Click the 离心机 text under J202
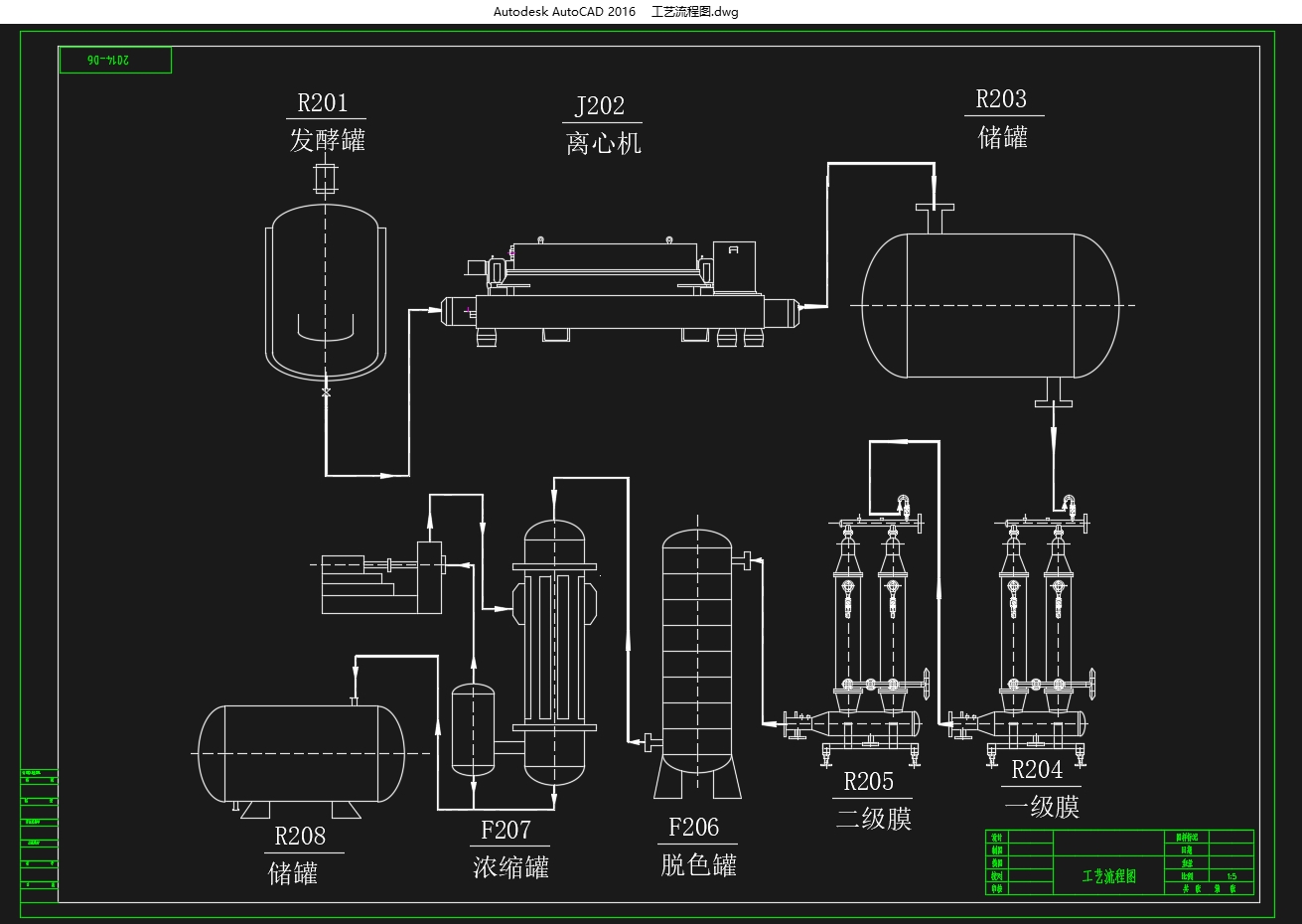 click(604, 143)
